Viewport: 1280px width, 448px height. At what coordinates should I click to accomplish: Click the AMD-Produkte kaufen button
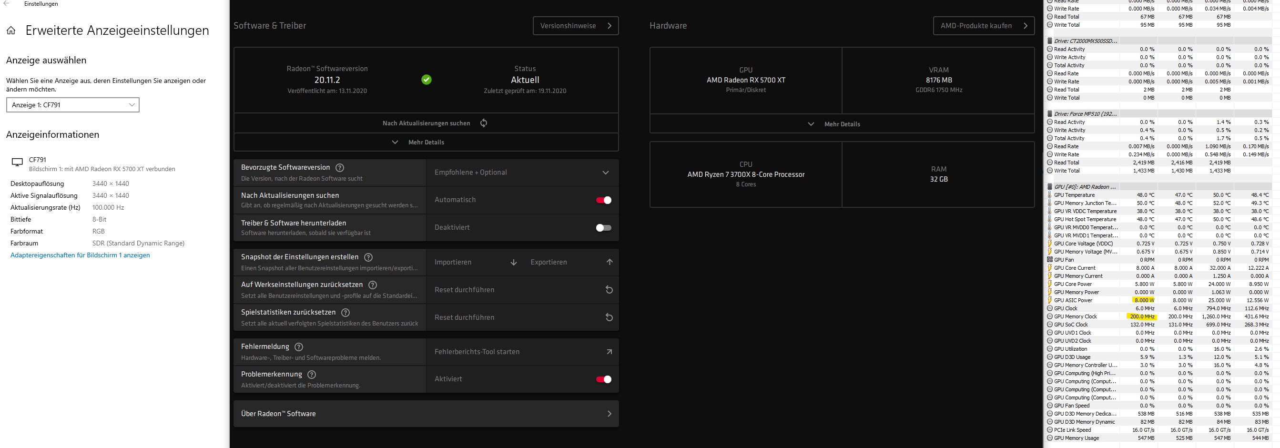click(x=984, y=26)
